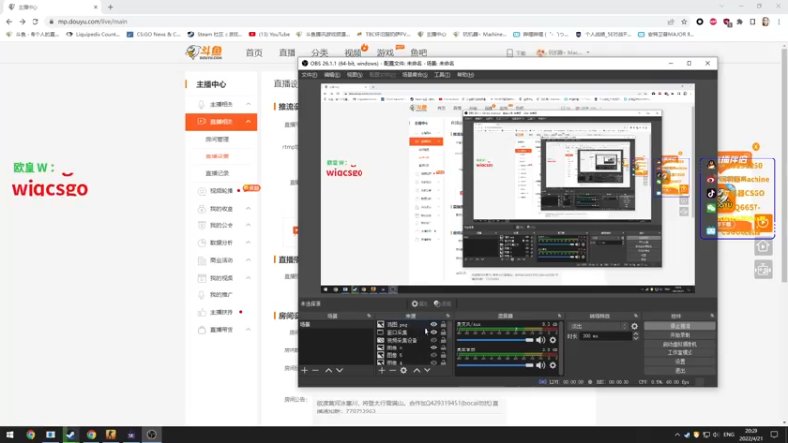Click the settings button in OBS controls
The width and height of the screenshot is (788, 443).
[680, 361]
